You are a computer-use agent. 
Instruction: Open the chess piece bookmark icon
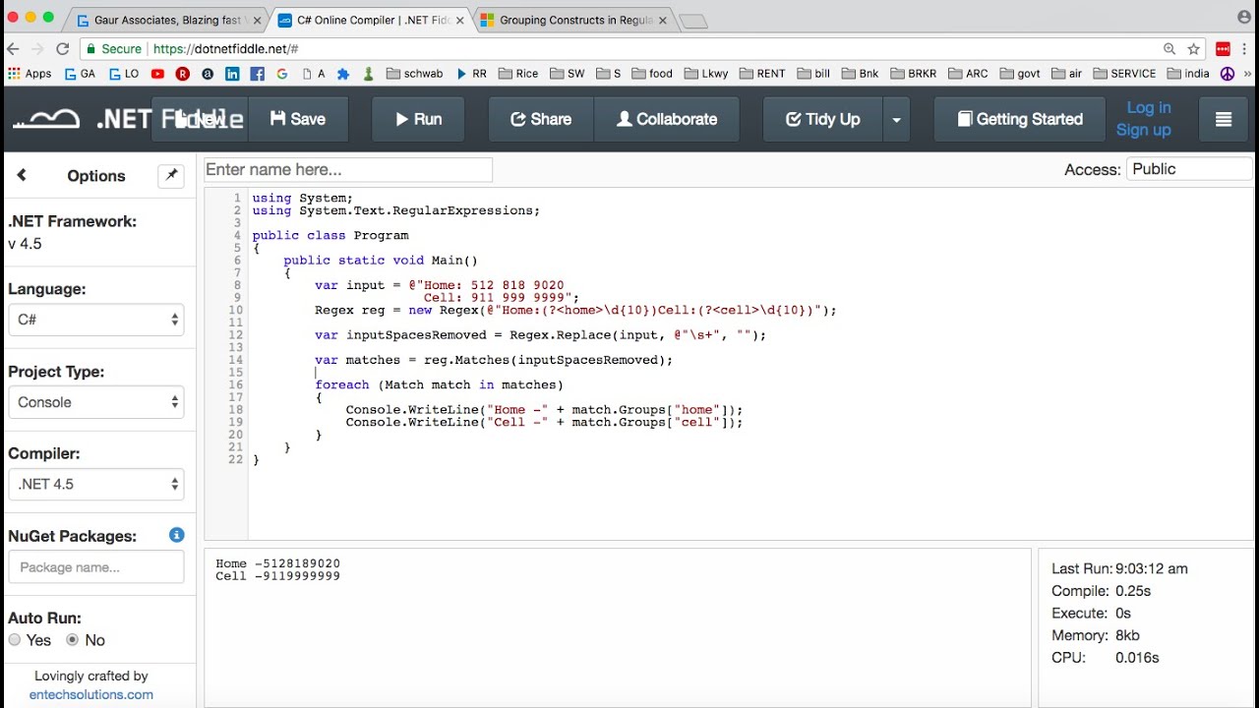(369, 74)
